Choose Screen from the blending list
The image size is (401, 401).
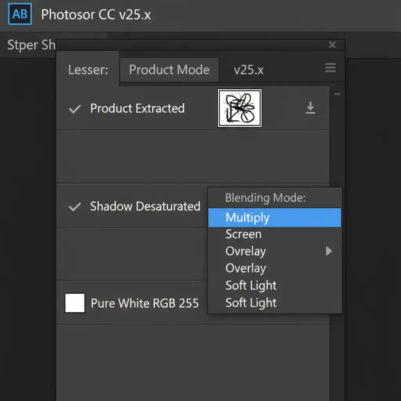(x=243, y=234)
